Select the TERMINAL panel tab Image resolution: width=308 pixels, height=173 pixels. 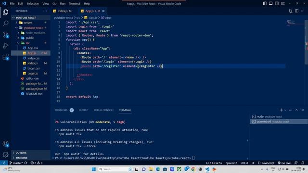[x=125, y=110]
